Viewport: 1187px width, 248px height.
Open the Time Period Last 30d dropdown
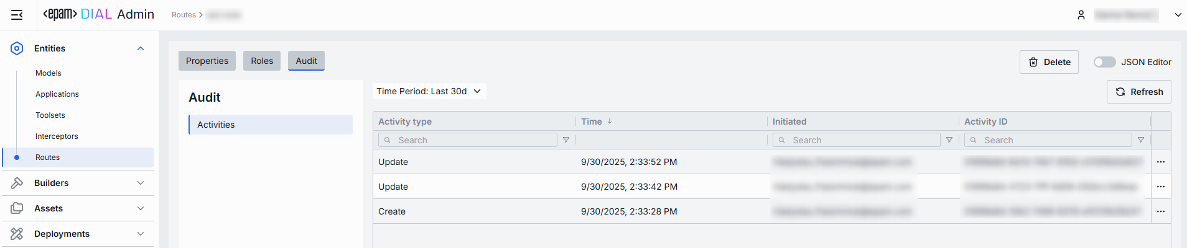(x=429, y=91)
